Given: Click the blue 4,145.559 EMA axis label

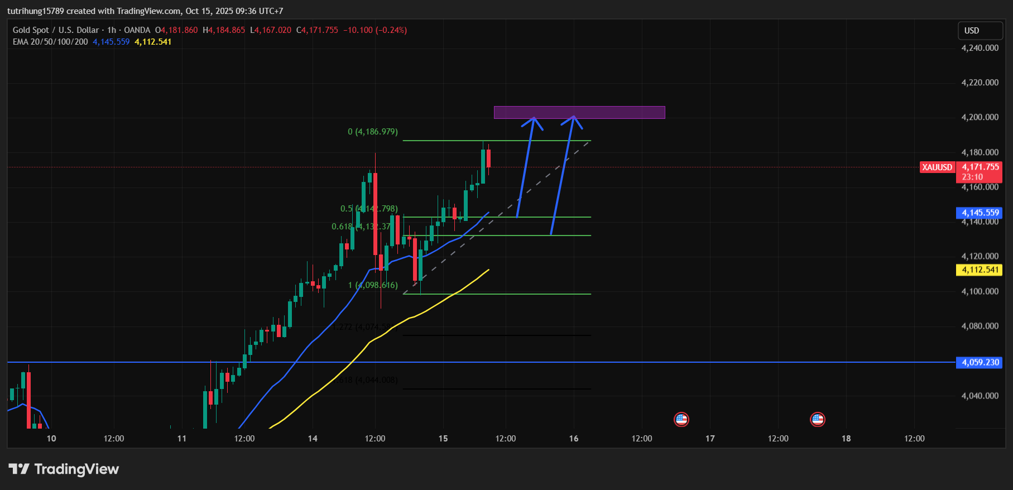Looking at the screenshot, I should (980, 213).
